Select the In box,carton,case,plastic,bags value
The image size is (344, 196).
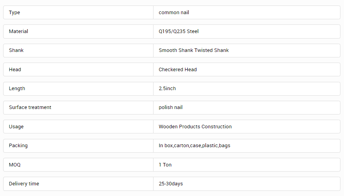click(x=194, y=146)
